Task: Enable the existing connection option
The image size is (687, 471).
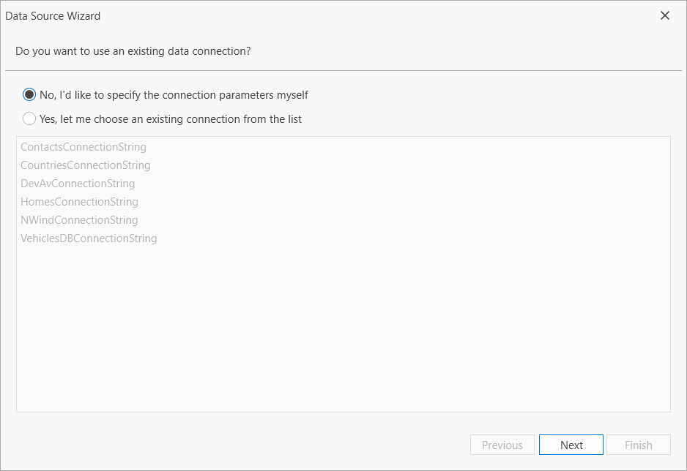Action: click(x=29, y=118)
